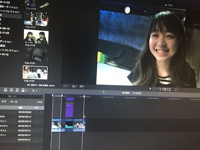Click the playhead handle on timeline ruler

point(84,96)
